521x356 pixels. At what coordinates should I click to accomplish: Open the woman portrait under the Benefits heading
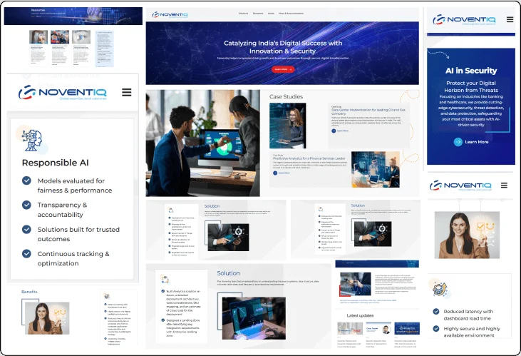coord(47,318)
